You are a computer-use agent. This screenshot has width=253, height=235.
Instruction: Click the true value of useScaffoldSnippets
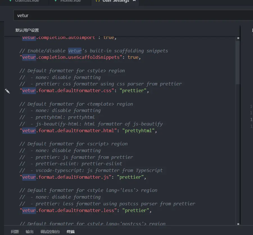point(133,57)
